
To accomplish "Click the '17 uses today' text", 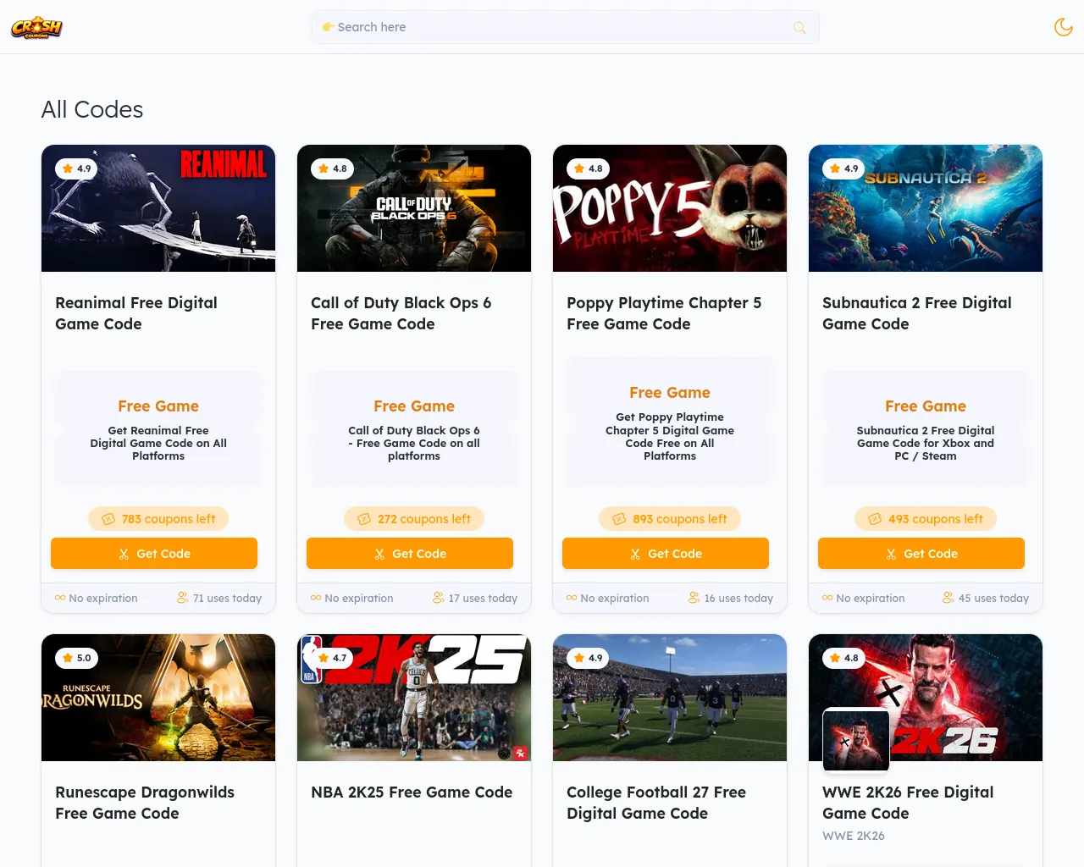I will (x=483, y=598).
